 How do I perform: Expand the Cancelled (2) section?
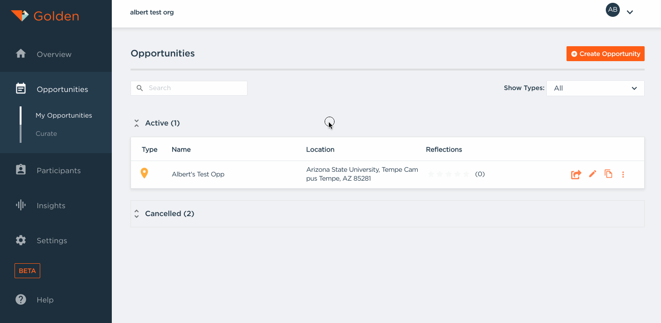[x=136, y=213]
